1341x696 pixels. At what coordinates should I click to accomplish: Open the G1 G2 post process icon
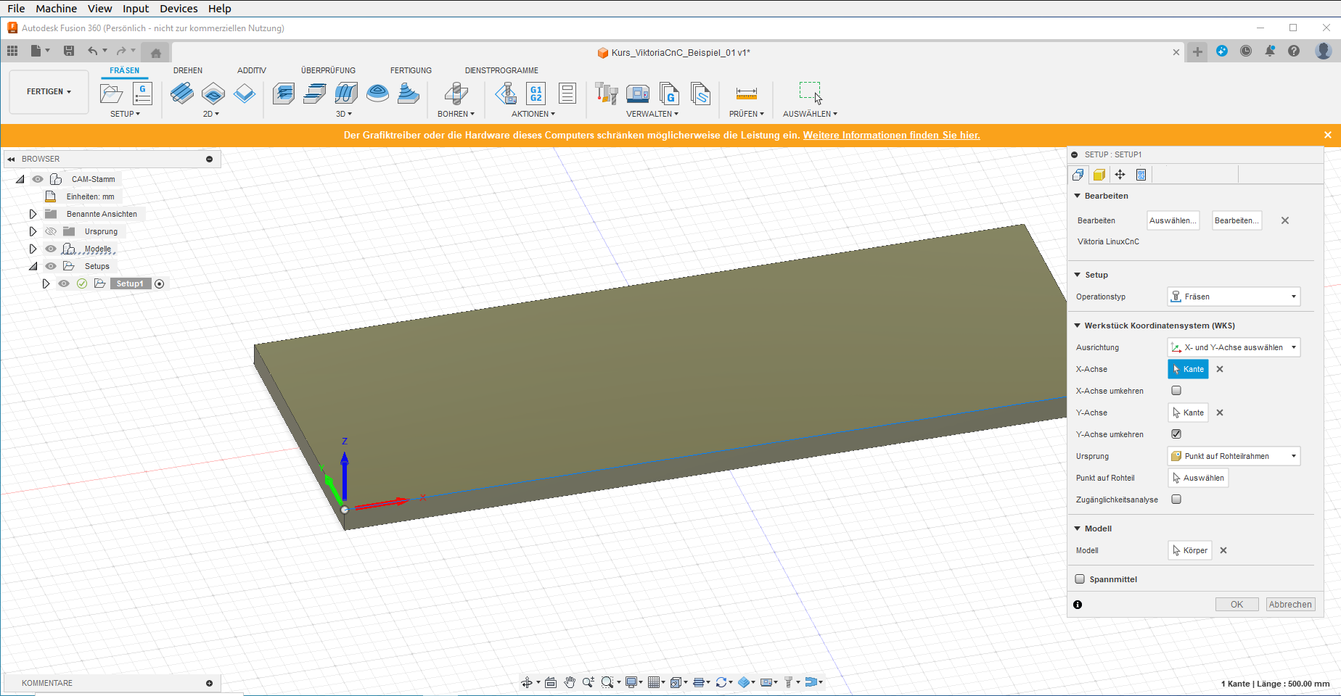[536, 94]
